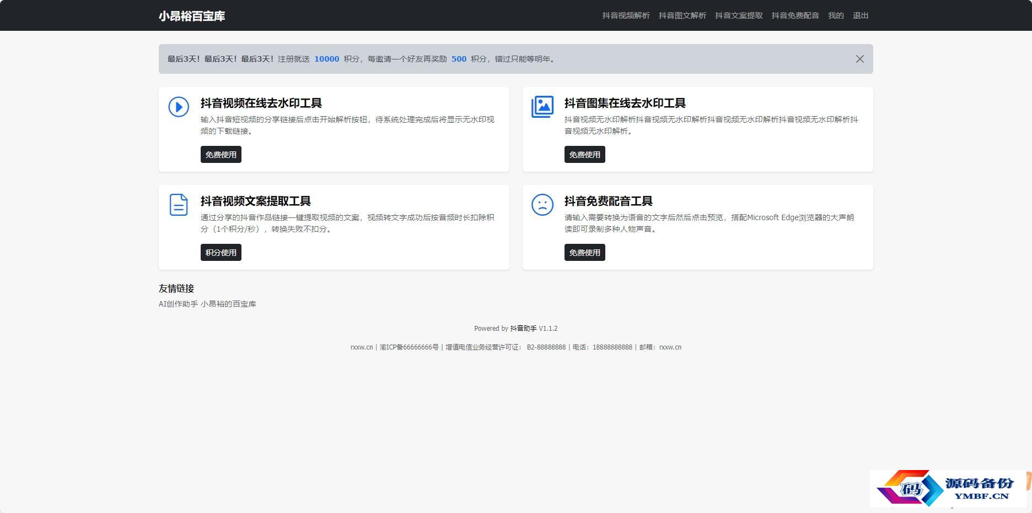Click the 渝ICP备66666666号 footer link
Screen dimensions: 1032x513
click(409, 347)
